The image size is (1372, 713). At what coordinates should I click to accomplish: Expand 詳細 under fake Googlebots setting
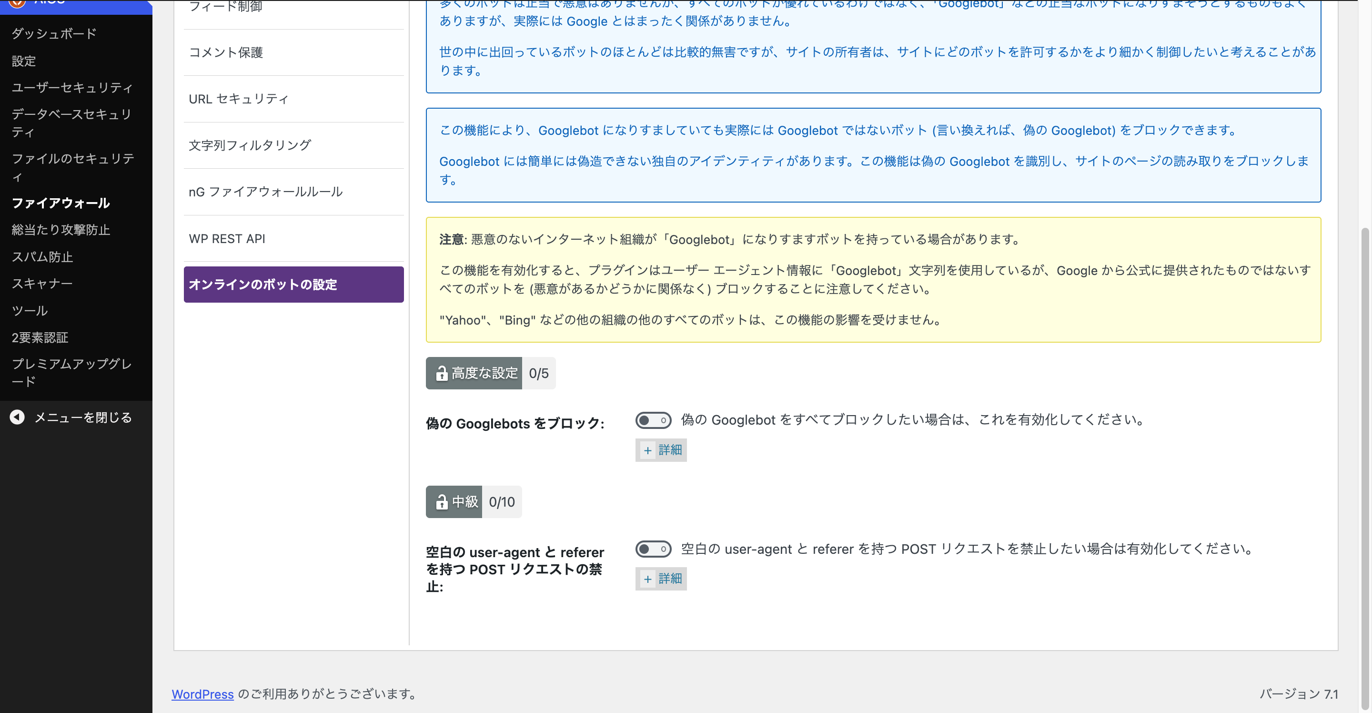pyautogui.click(x=661, y=450)
